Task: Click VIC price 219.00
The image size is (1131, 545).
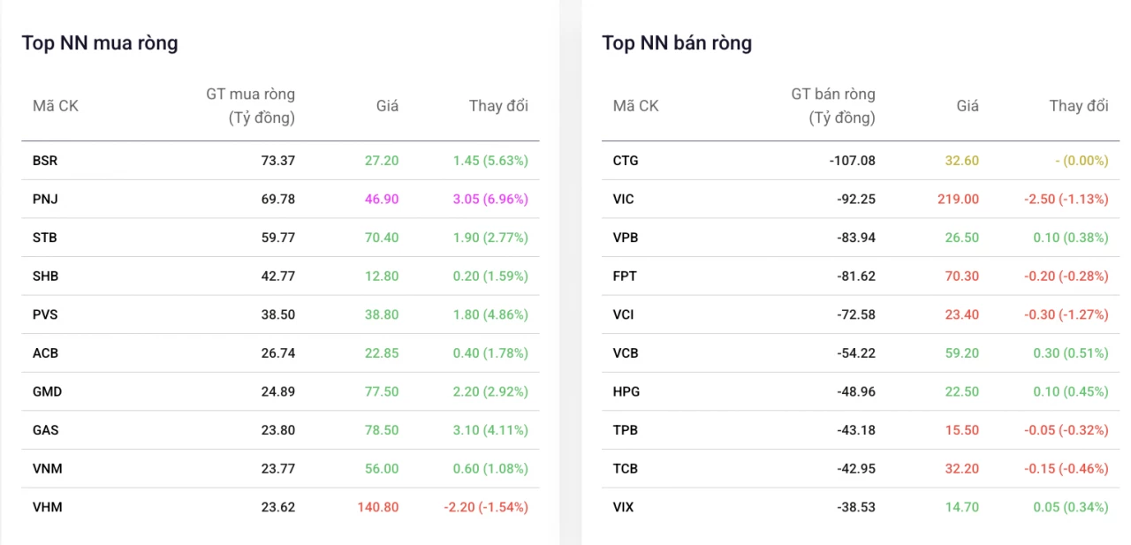Action: 959,199
